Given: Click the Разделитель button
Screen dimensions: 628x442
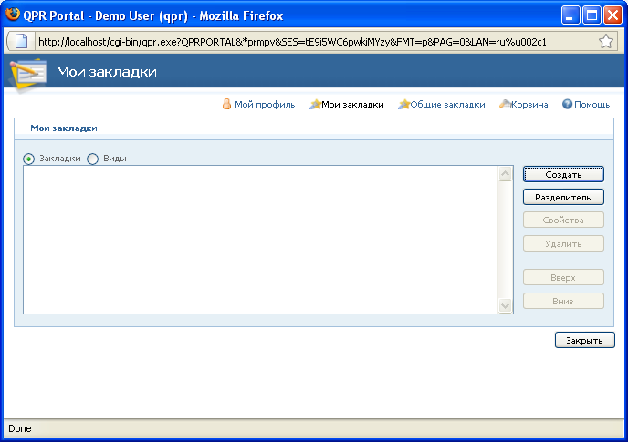Looking at the screenshot, I should pos(563,197).
